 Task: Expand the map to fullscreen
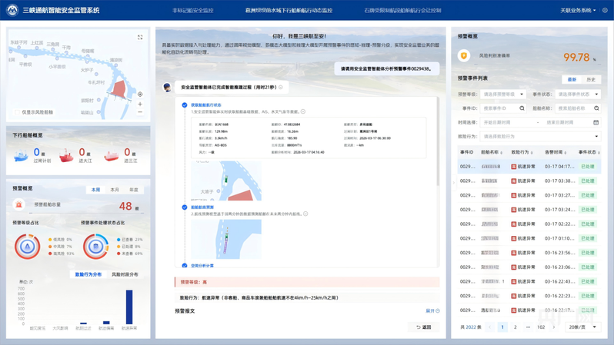point(140,37)
